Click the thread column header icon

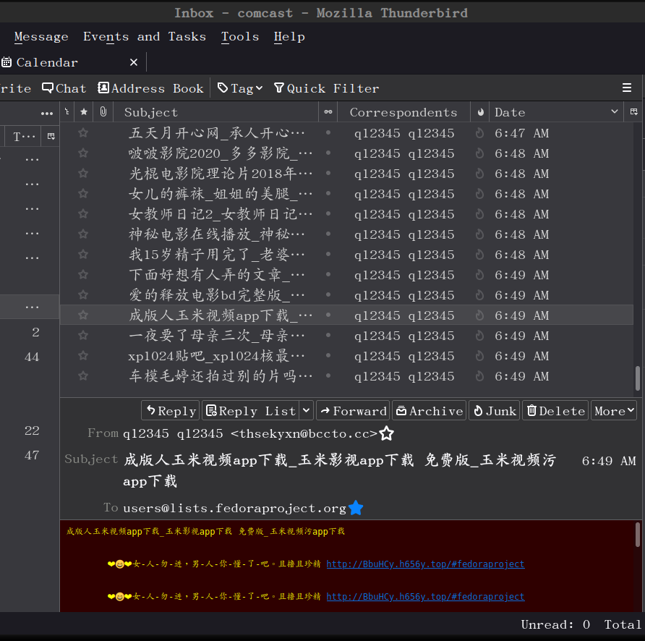coord(67,112)
